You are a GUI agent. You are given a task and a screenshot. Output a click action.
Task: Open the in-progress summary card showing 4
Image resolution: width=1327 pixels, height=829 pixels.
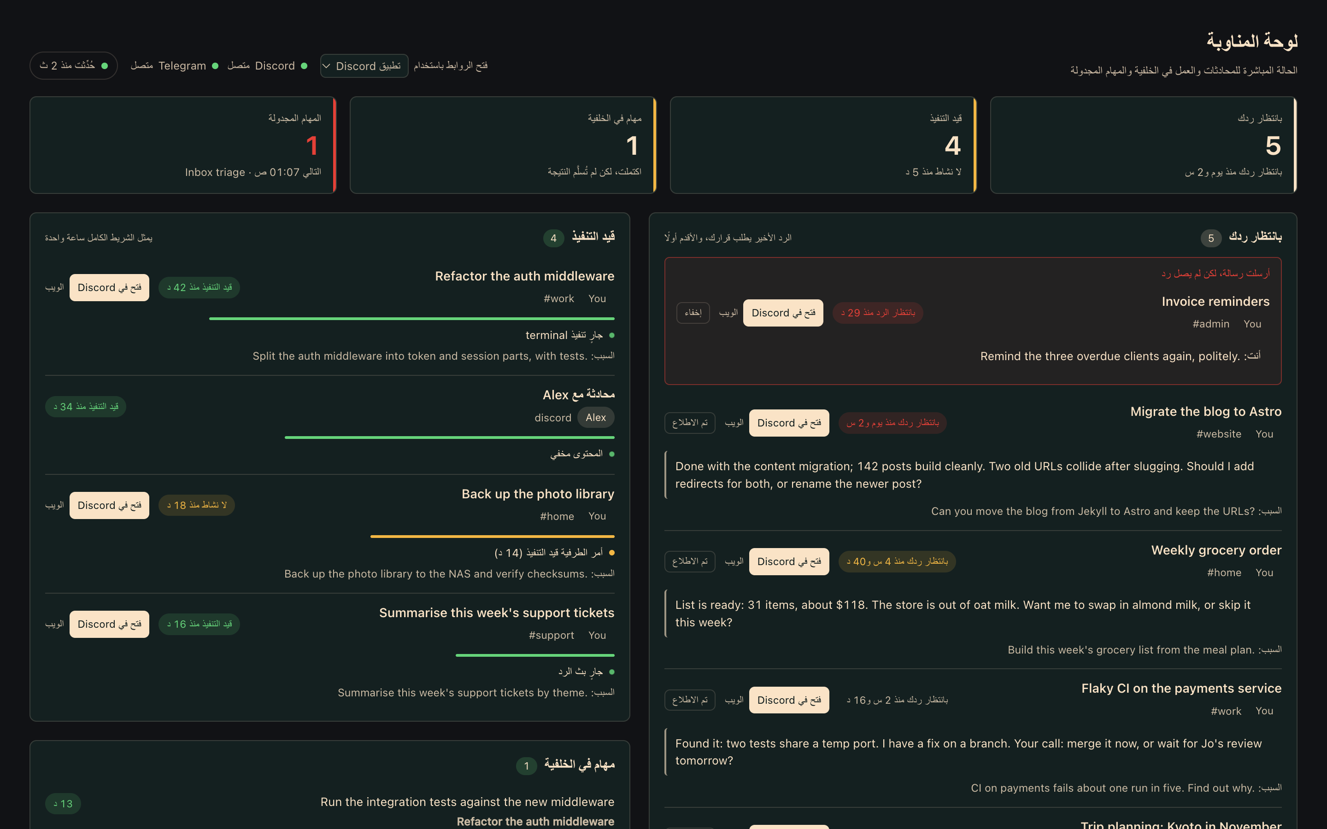pyautogui.click(x=823, y=145)
